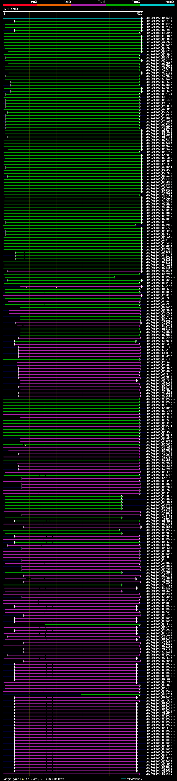Click the red ~20% identity legend segment
Image resolution: width=177 pixels, height=781 pixels.
[20, 5]
